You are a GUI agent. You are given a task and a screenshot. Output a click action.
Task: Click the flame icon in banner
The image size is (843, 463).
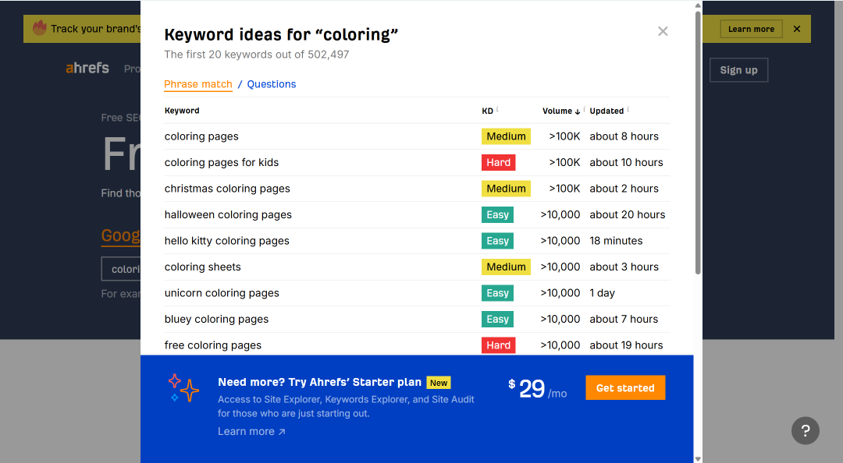pos(40,28)
